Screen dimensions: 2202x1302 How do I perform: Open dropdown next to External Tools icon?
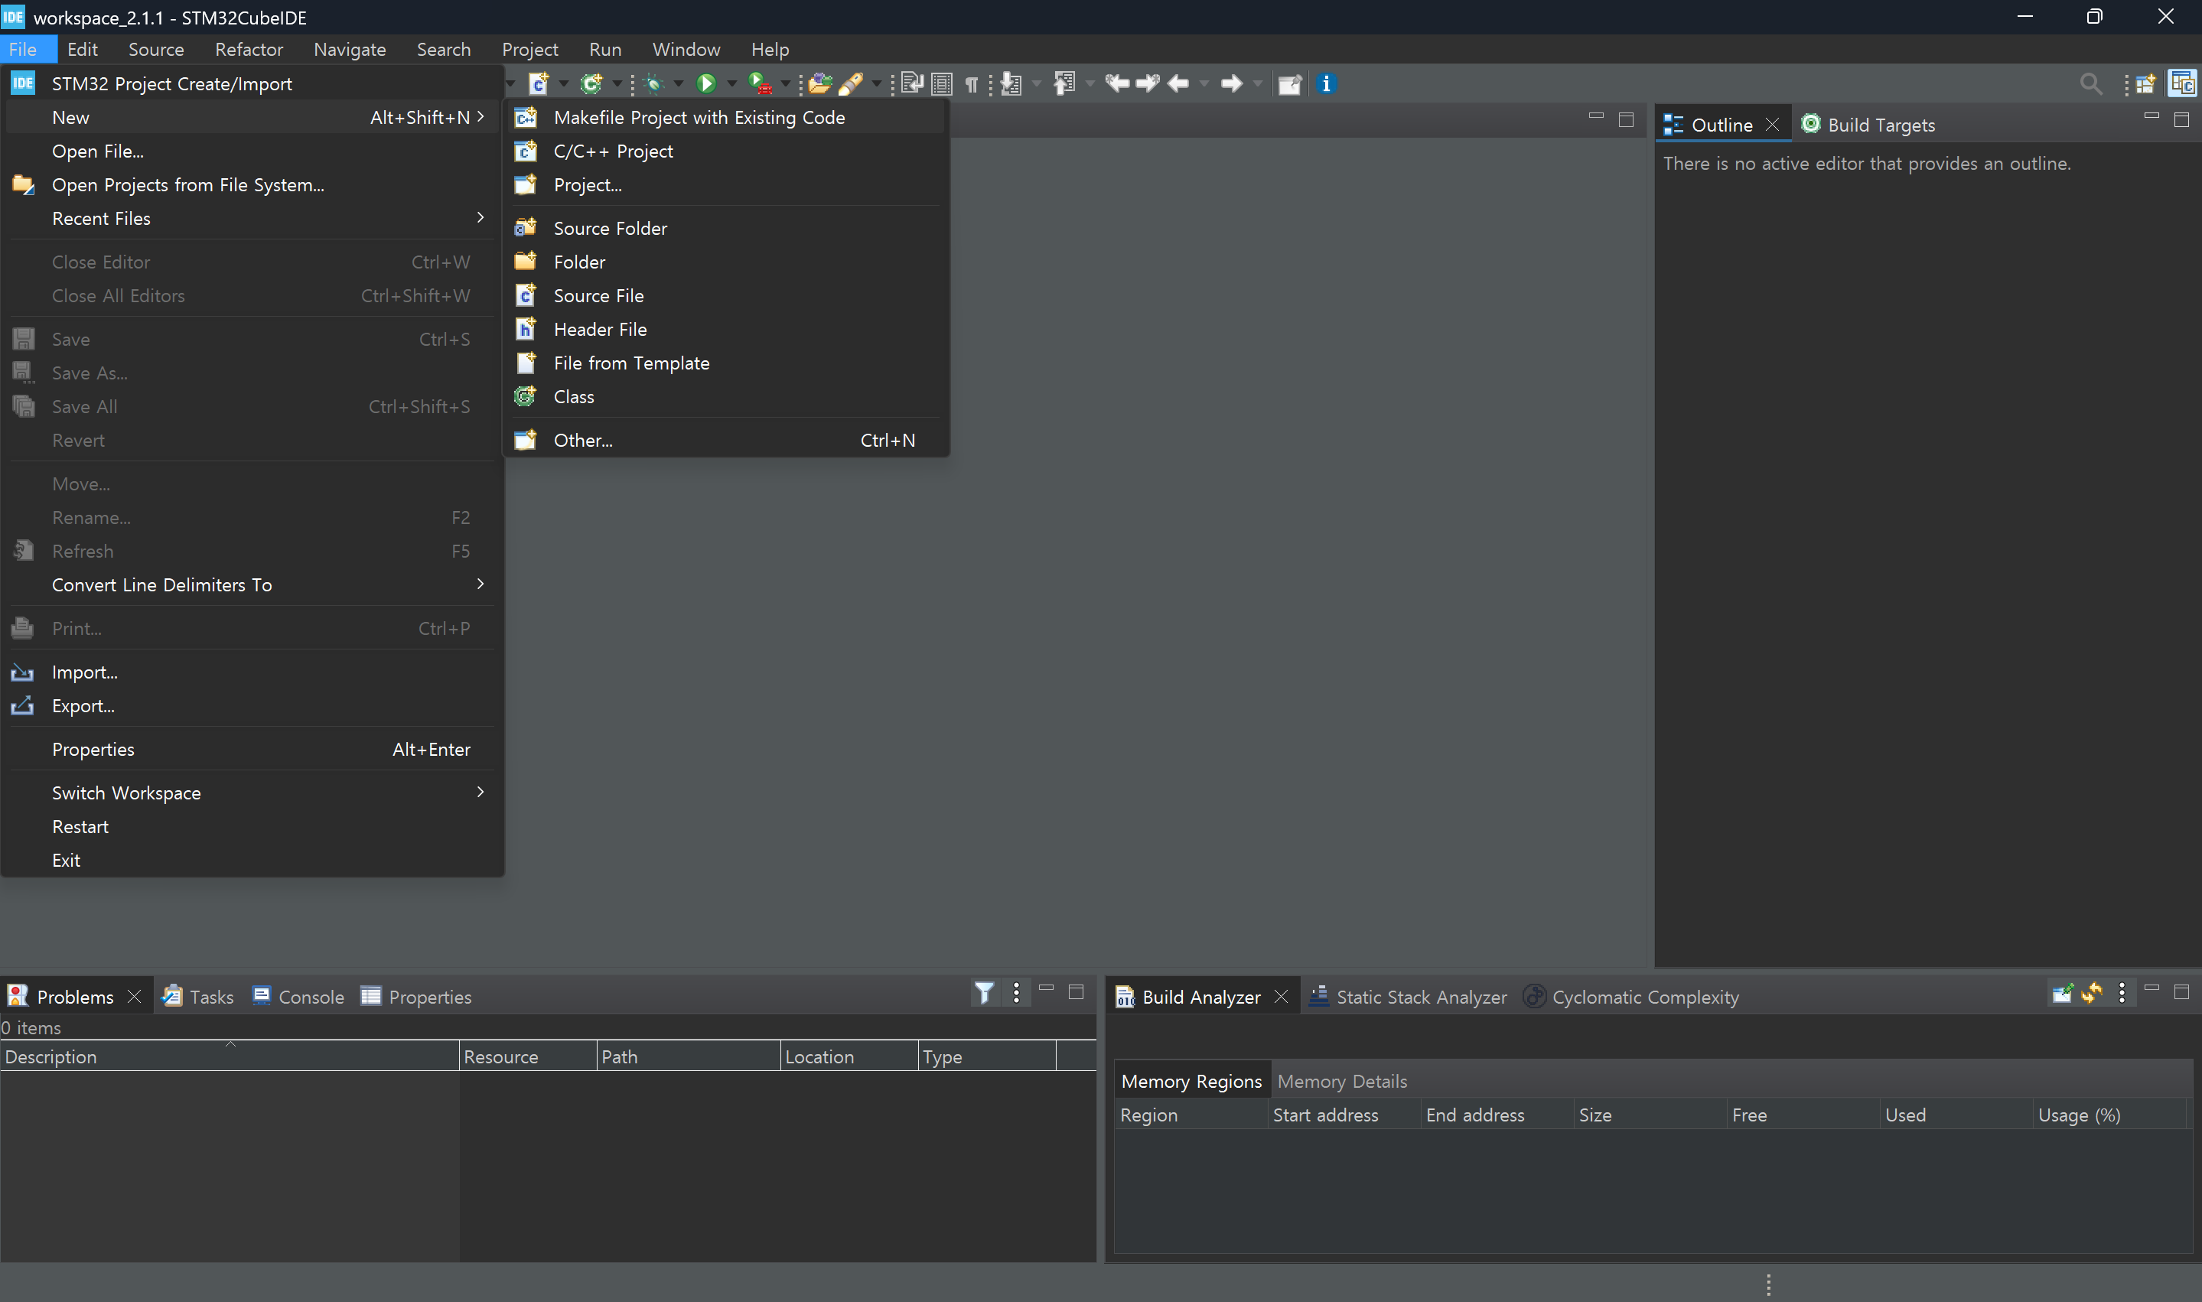pyautogui.click(x=785, y=84)
